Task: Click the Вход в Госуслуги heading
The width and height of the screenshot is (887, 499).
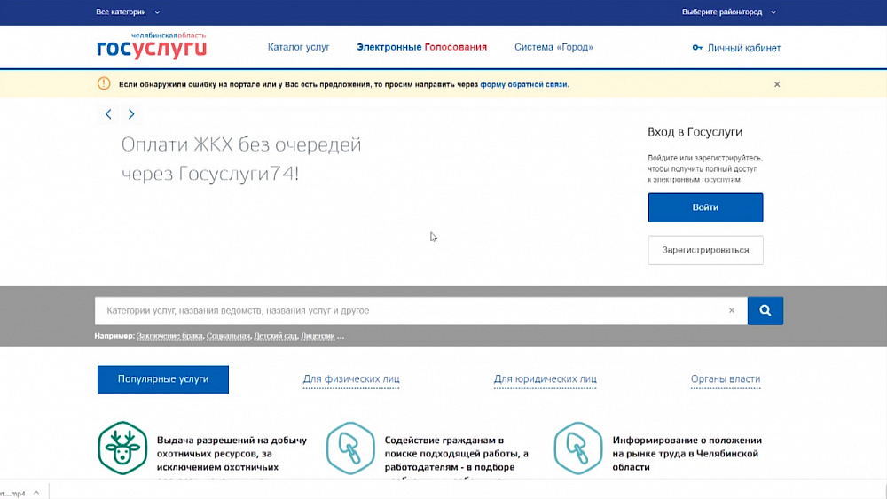Action: (x=695, y=132)
